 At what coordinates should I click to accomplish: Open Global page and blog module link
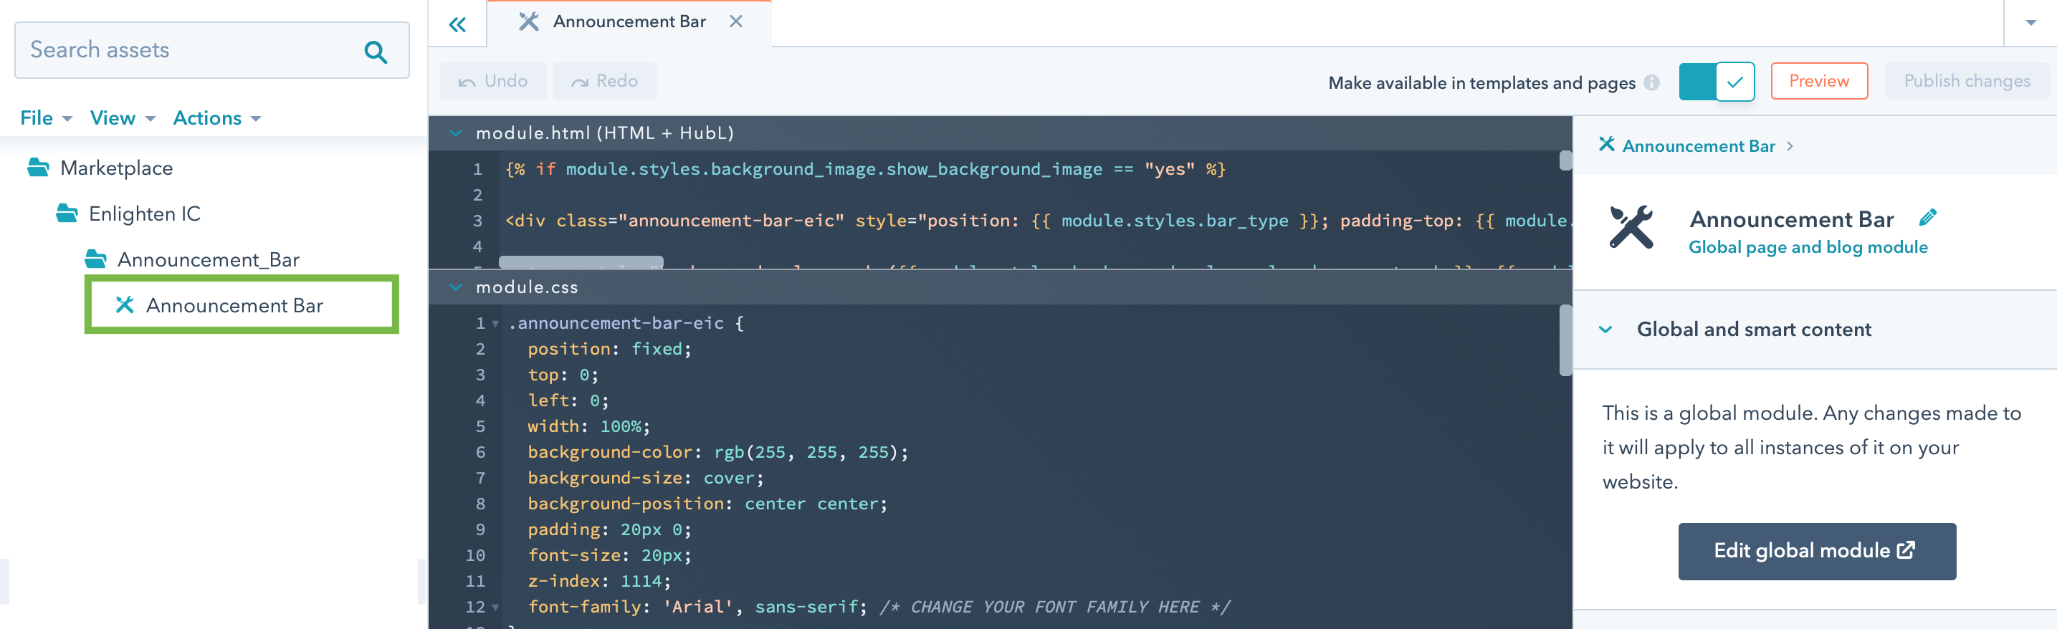pyautogui.click(x=1808, y=247)
